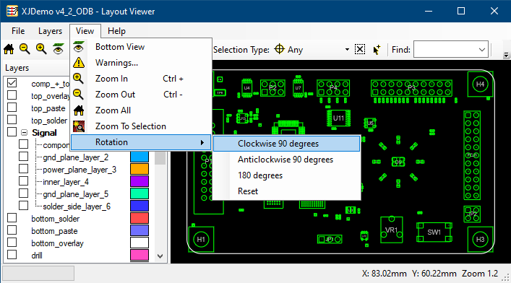The width and height of the screenshot is (511, 283).
Task: Click the Selection Type crosshair icon
Action: pyautogui.click(x=279, y=49)
